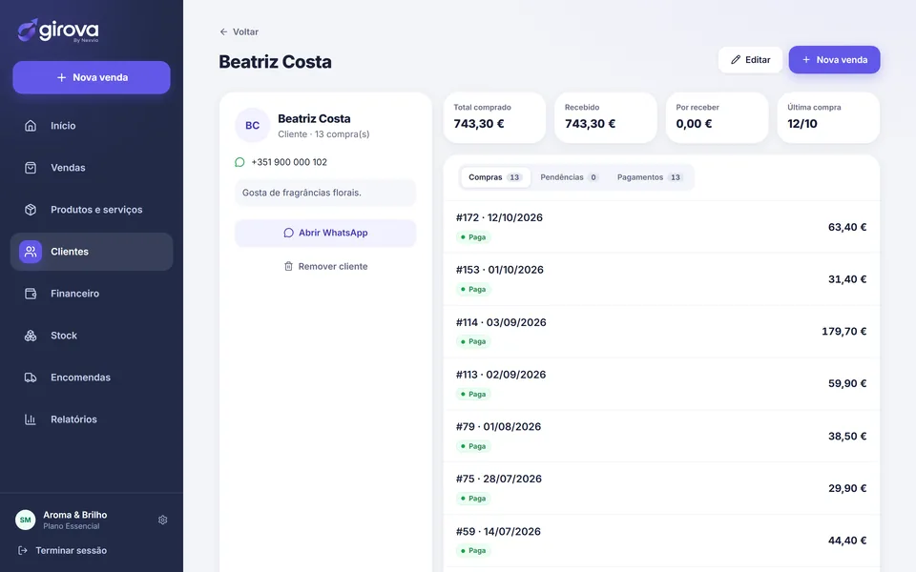Click the Financeiro wallet icon
This screenshot has height=572, width=916.
[31, 294]
